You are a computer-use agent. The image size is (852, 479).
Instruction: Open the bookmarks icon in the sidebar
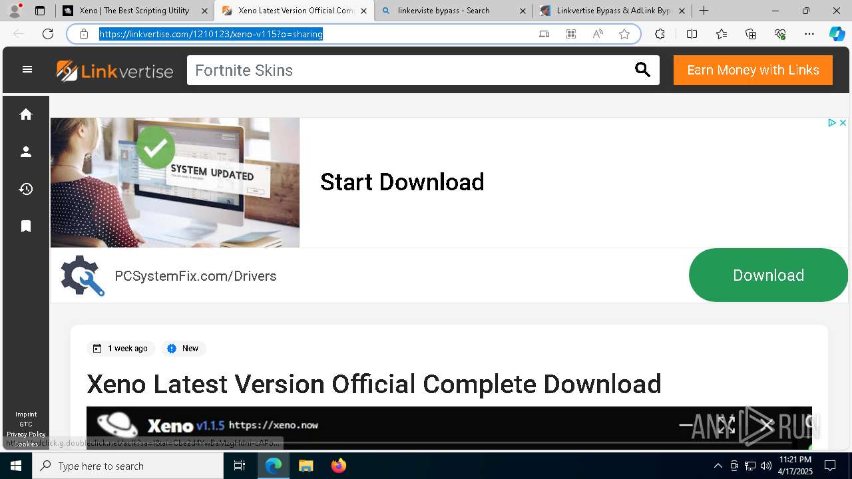26,226
